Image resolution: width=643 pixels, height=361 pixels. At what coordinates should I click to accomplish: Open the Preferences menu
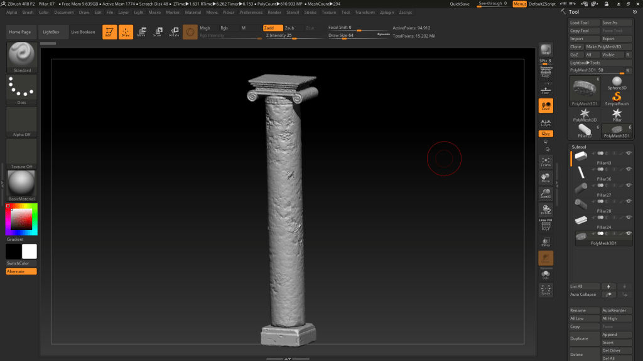(251, 12)
